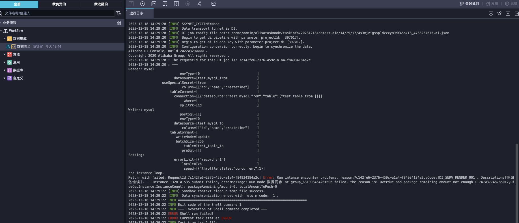The height and width of the screenshot is (223, 519).
Task: Click the 自定义 purple blocks icon
Action: click(x=10, y=78)
